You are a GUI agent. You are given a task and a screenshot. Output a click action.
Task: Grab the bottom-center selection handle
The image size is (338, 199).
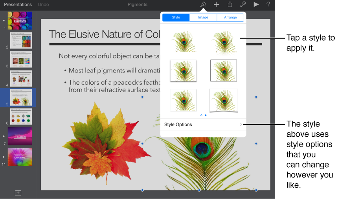coord(199,190)
